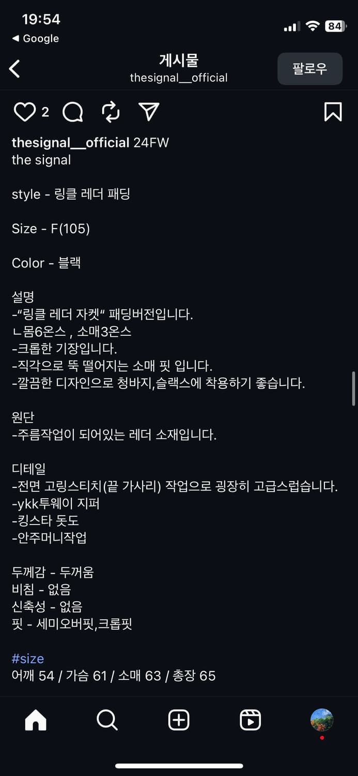
Task: Tap the back arrow to leave the post
Action: tap(14, 68)
